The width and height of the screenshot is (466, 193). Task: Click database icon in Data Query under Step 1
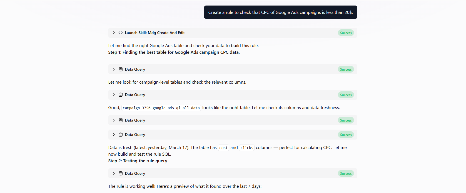click(121, 69)
